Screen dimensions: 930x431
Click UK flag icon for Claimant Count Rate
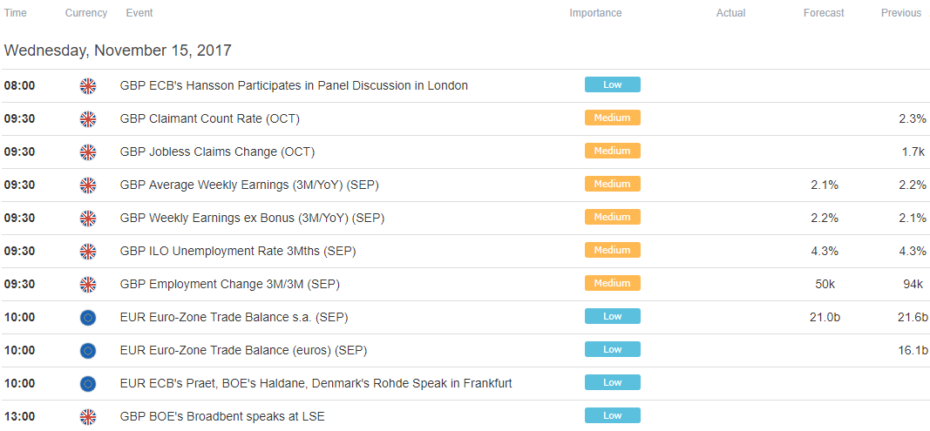coord(88,119)
